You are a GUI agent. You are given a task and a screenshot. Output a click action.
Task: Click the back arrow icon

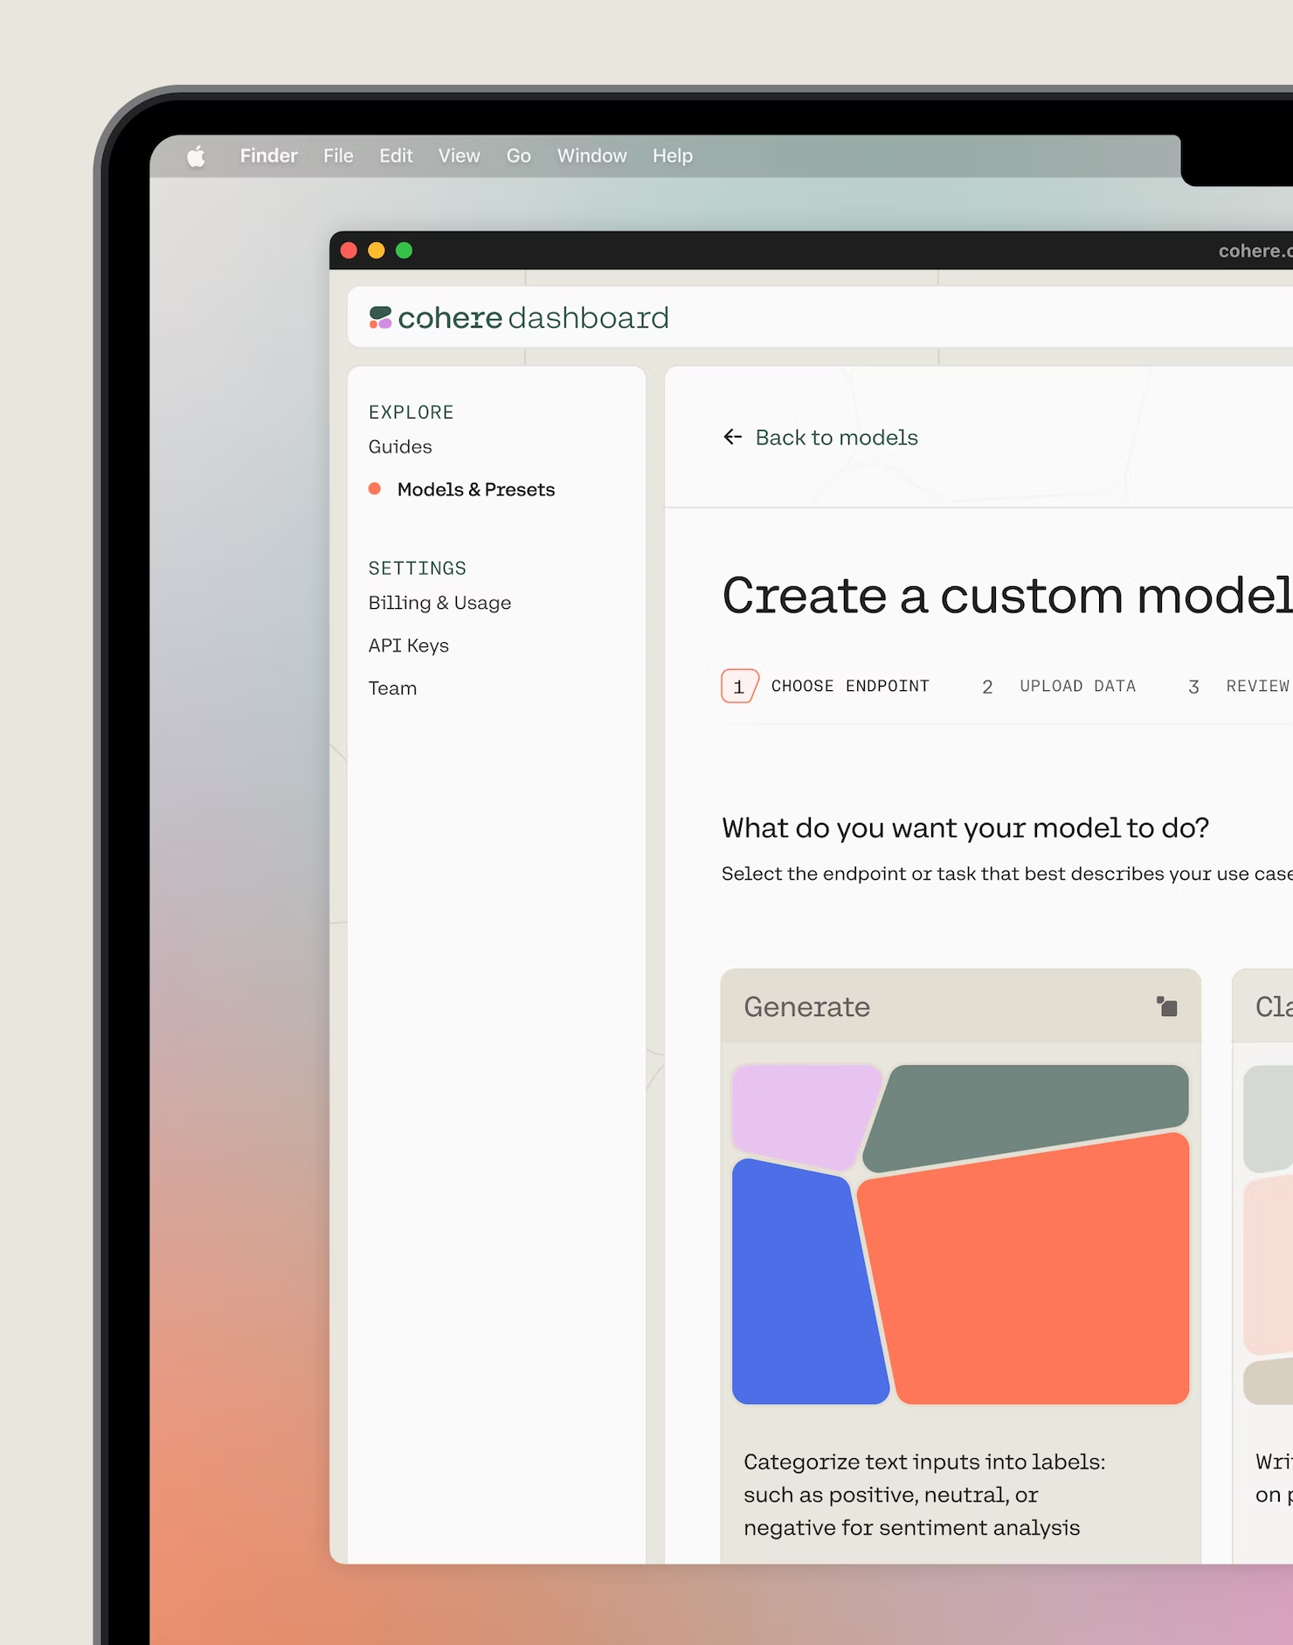pyautogui.click(x=732, y=437)
